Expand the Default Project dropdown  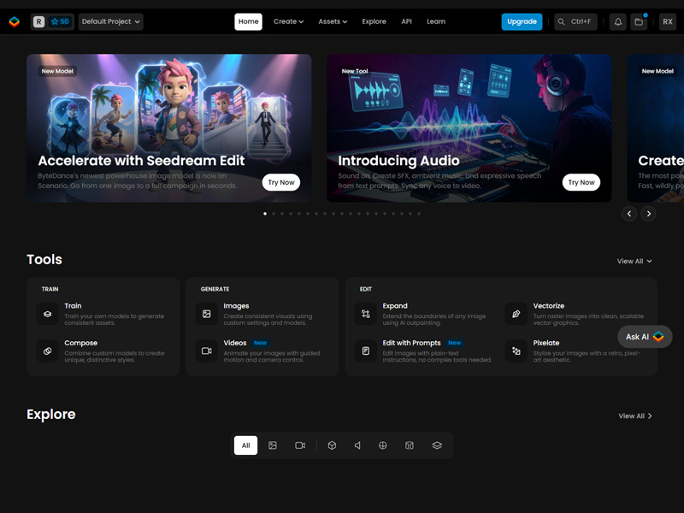click(x=111, y=21)
